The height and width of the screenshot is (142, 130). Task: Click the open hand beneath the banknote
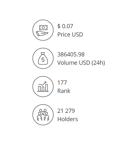[x=42, y=33]
